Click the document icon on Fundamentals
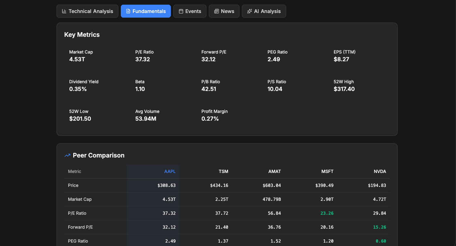Screen dimensions: 456x246 click(x=128, y=11)
